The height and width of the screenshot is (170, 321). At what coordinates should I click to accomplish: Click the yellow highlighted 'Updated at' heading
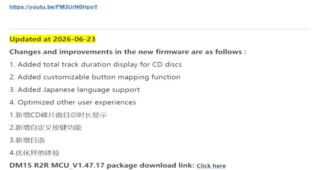point(52,39)
